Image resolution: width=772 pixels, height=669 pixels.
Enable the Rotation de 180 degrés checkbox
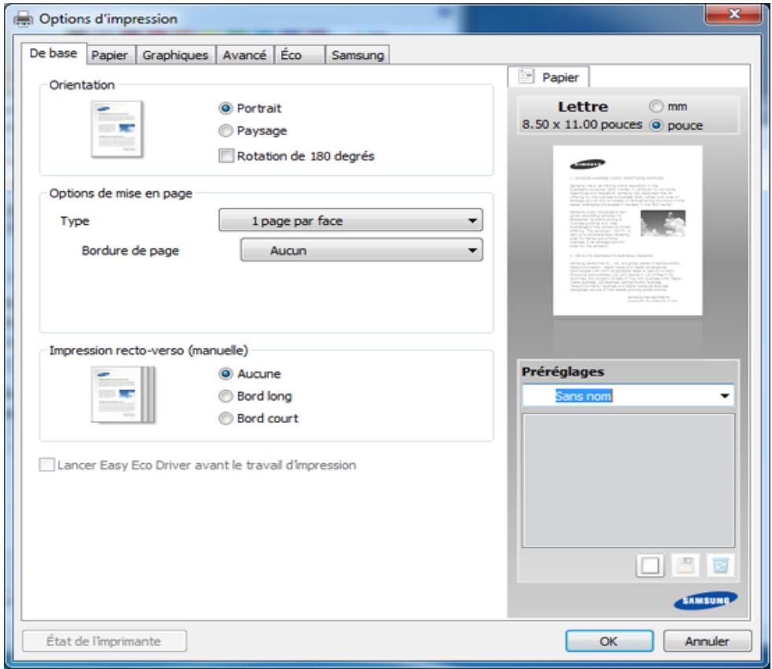coord(225,156)
